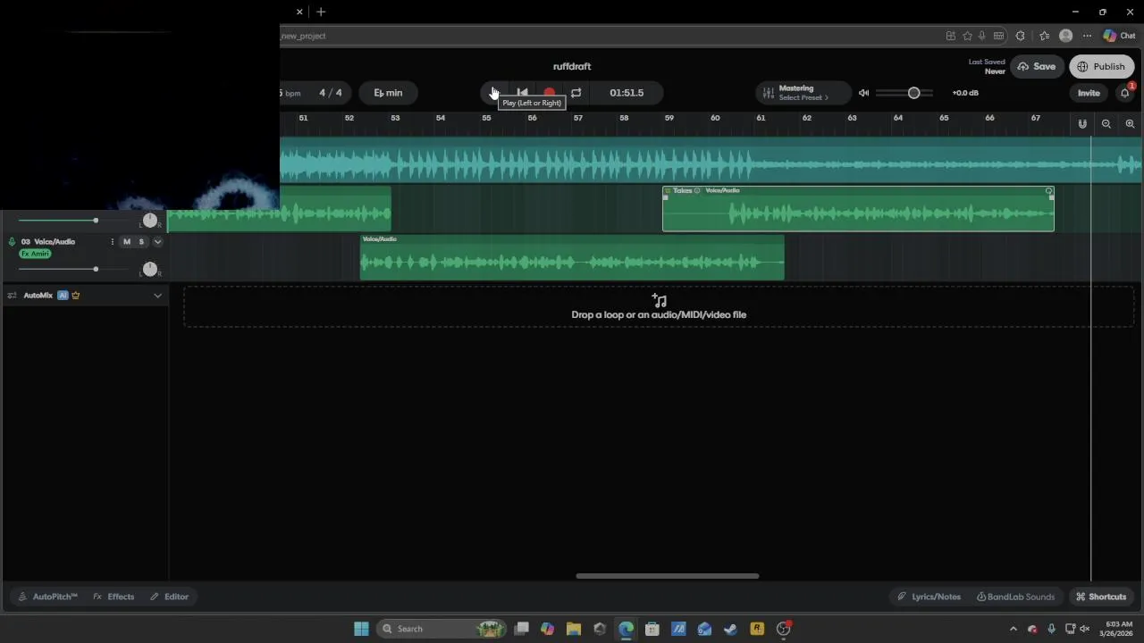Open the BandLab Sounds panel
The width and height of the screenshot is (1144, 643).
point(1015,597)
